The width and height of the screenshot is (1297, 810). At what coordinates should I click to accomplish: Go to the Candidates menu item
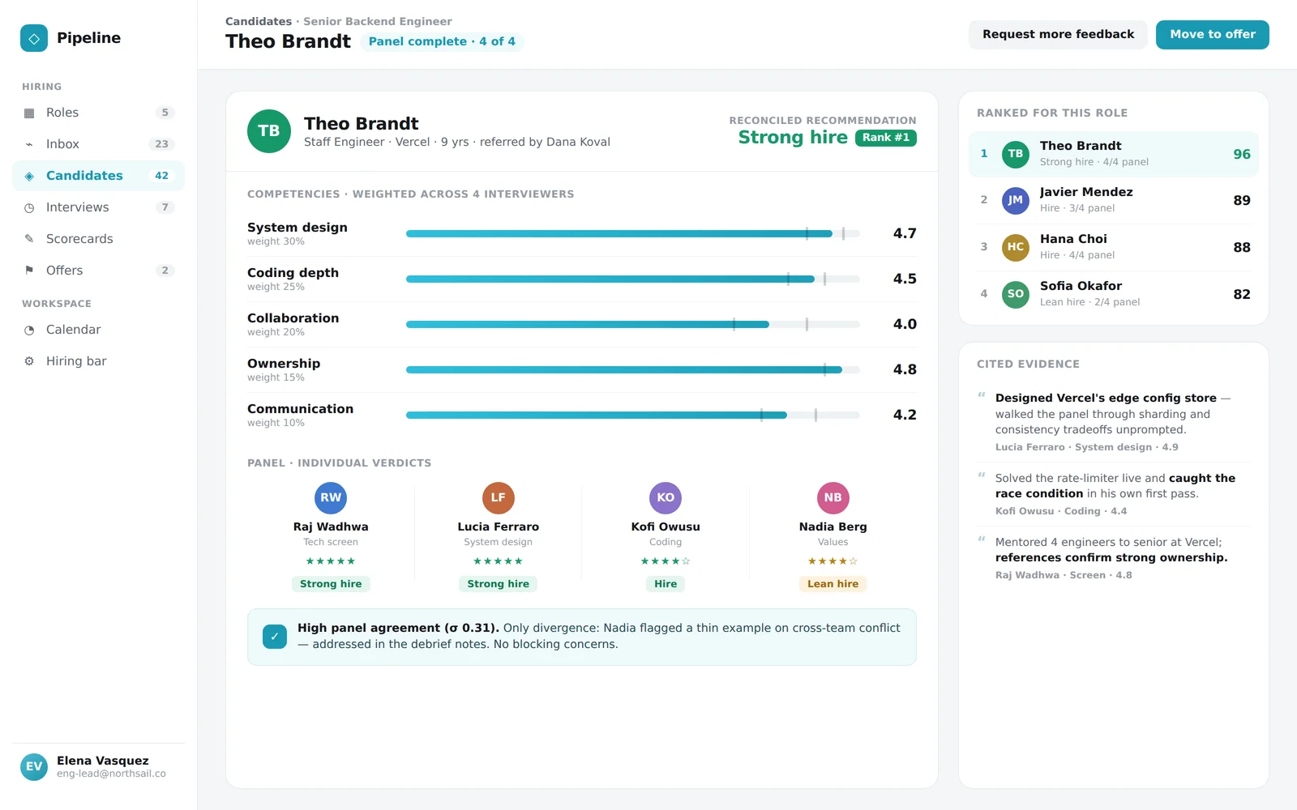98,176
